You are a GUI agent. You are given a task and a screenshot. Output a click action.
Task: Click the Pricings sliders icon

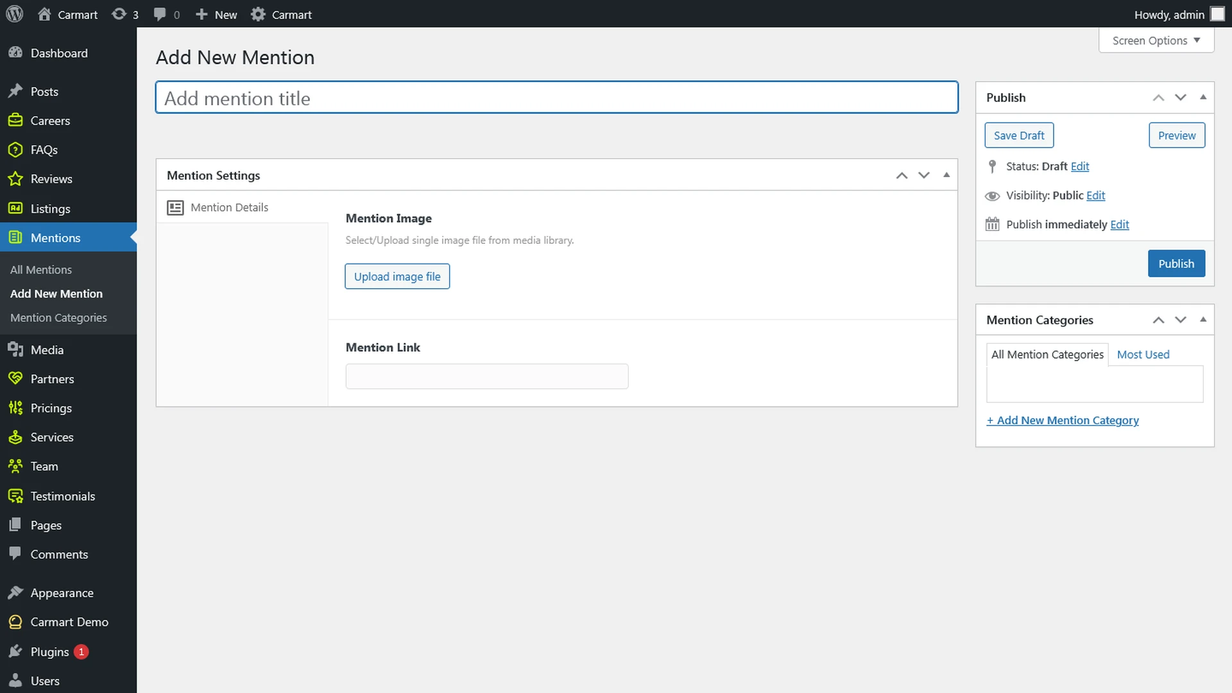tap(15, 407)
